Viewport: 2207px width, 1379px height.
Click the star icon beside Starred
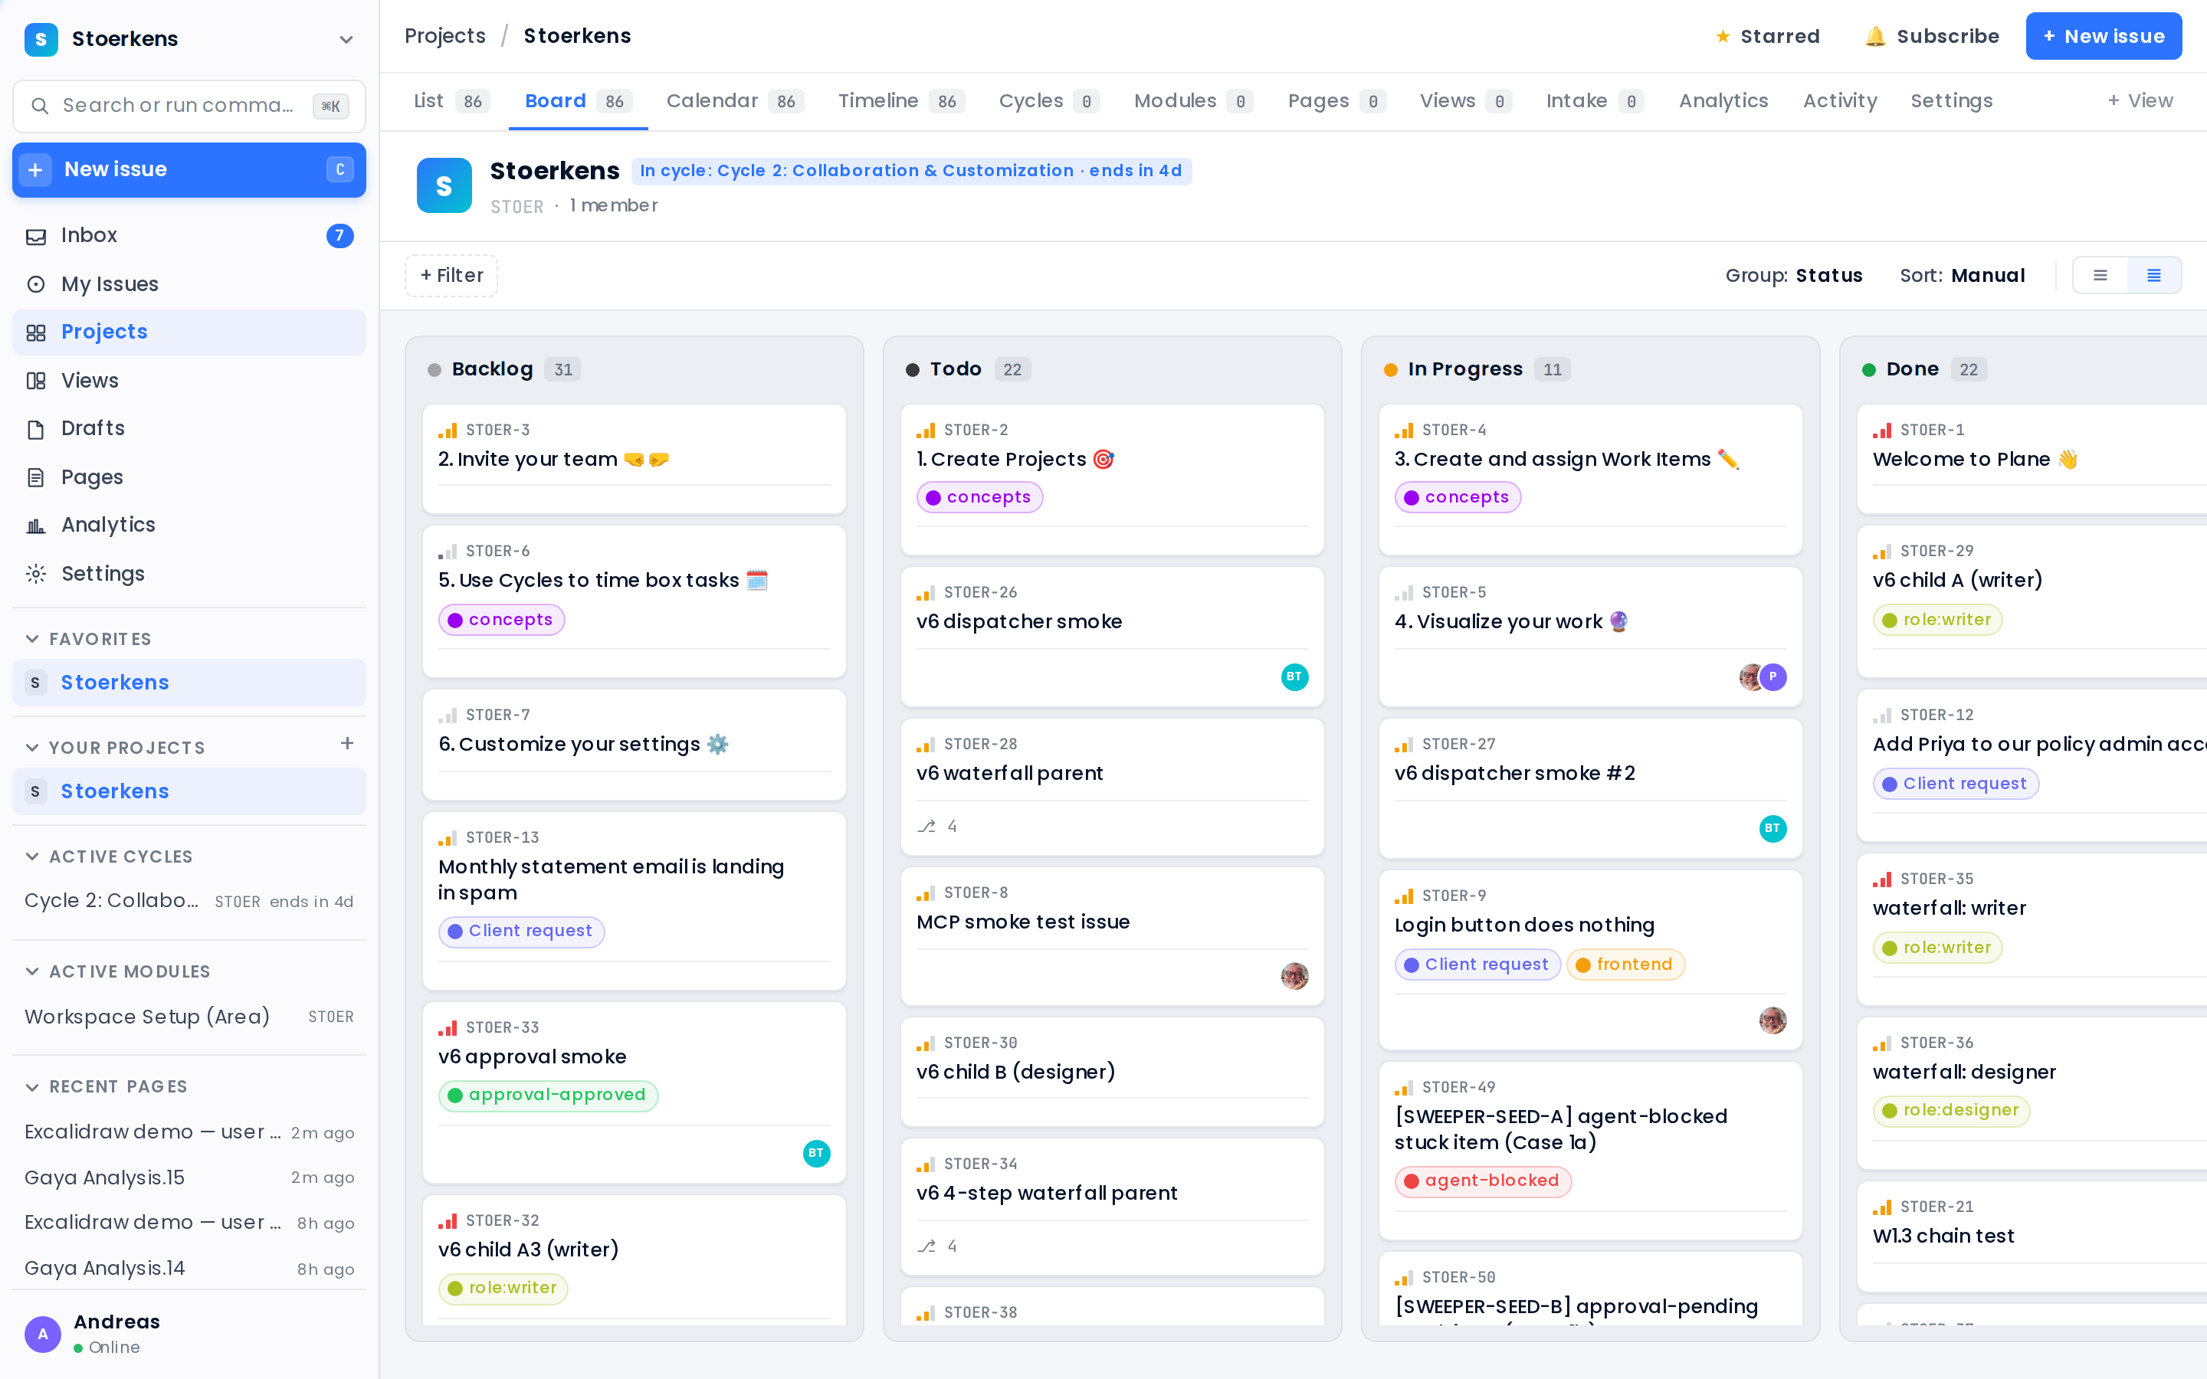tap(1723, 37)
